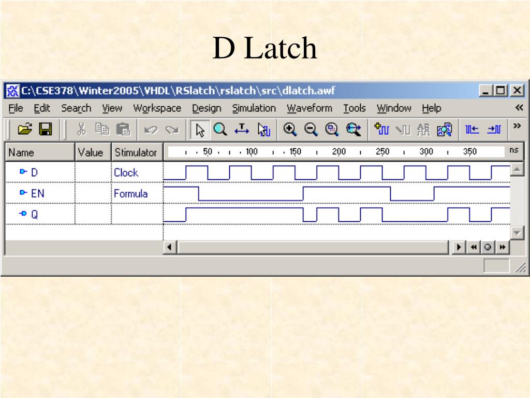This screenshot has height=398, width=530.
Task: Click the Stimulator column header
Action: click(137, 152)
